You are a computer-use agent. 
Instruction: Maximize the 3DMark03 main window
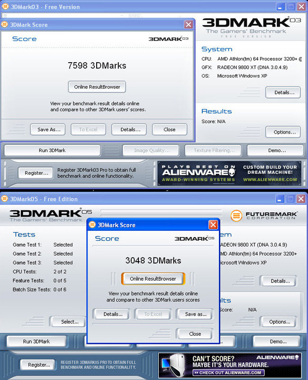pyautogui.click(x=291, y=7)
